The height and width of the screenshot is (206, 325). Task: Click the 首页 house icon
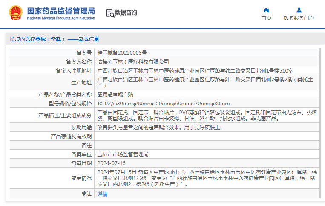click(266, 10)
